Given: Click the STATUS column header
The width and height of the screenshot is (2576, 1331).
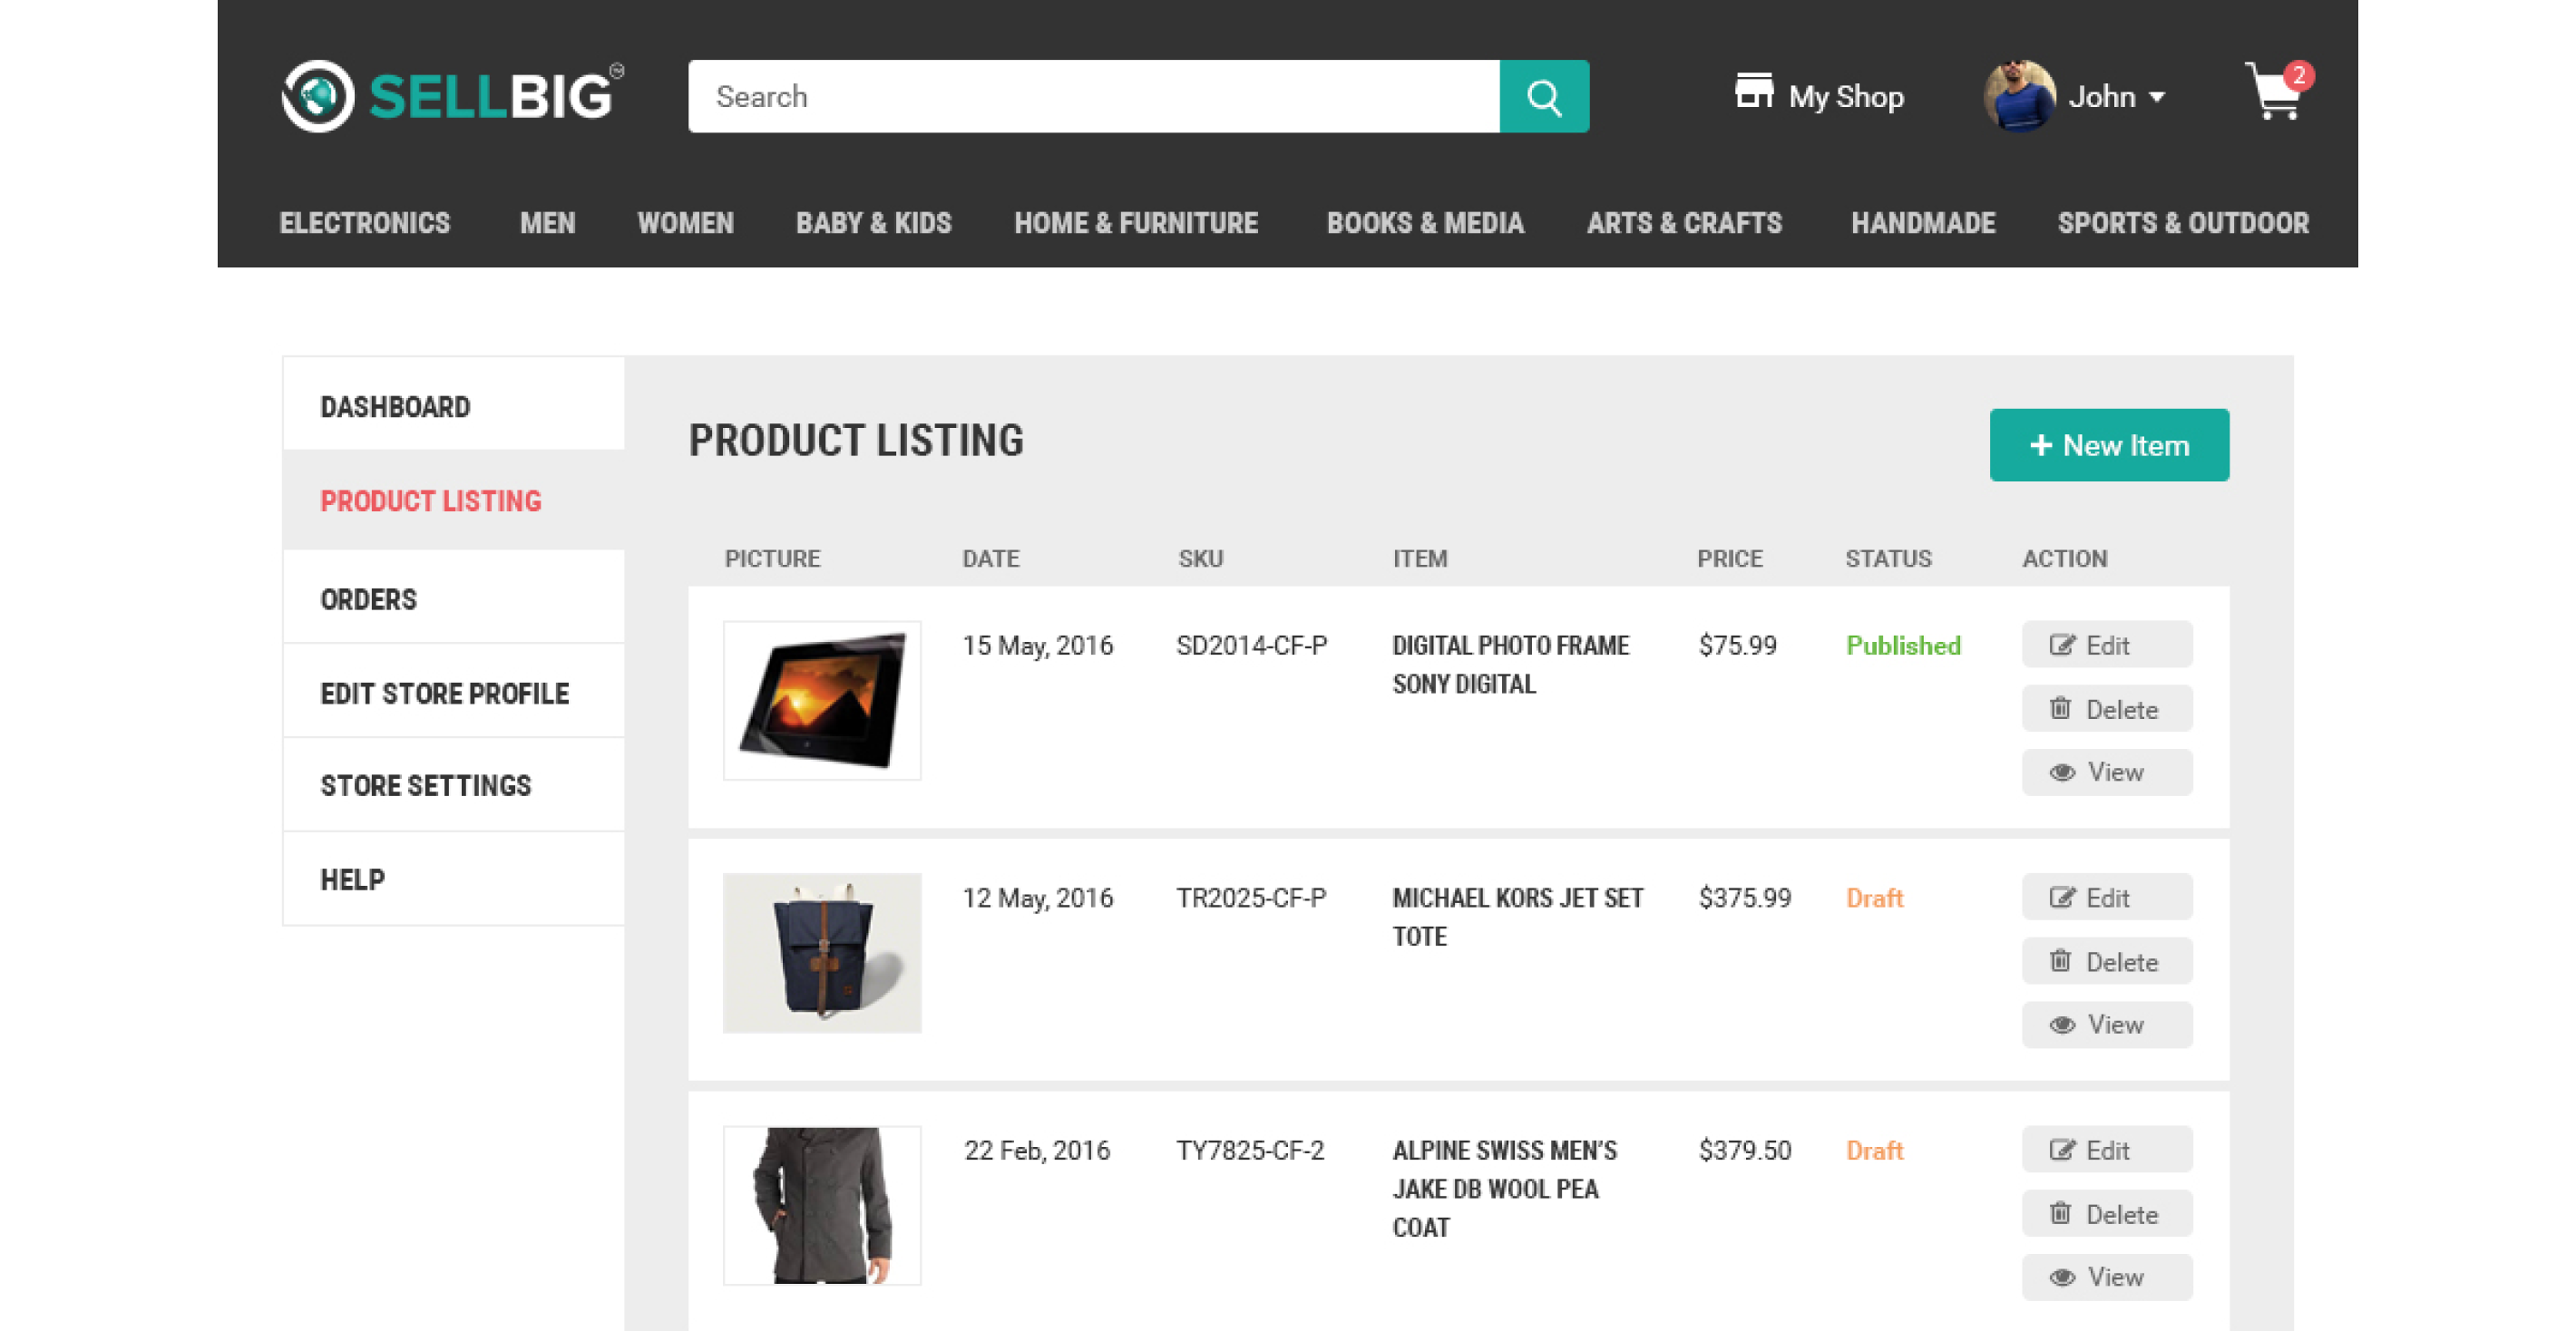Looking at the screenshot, I should (x=1888, y=559).
